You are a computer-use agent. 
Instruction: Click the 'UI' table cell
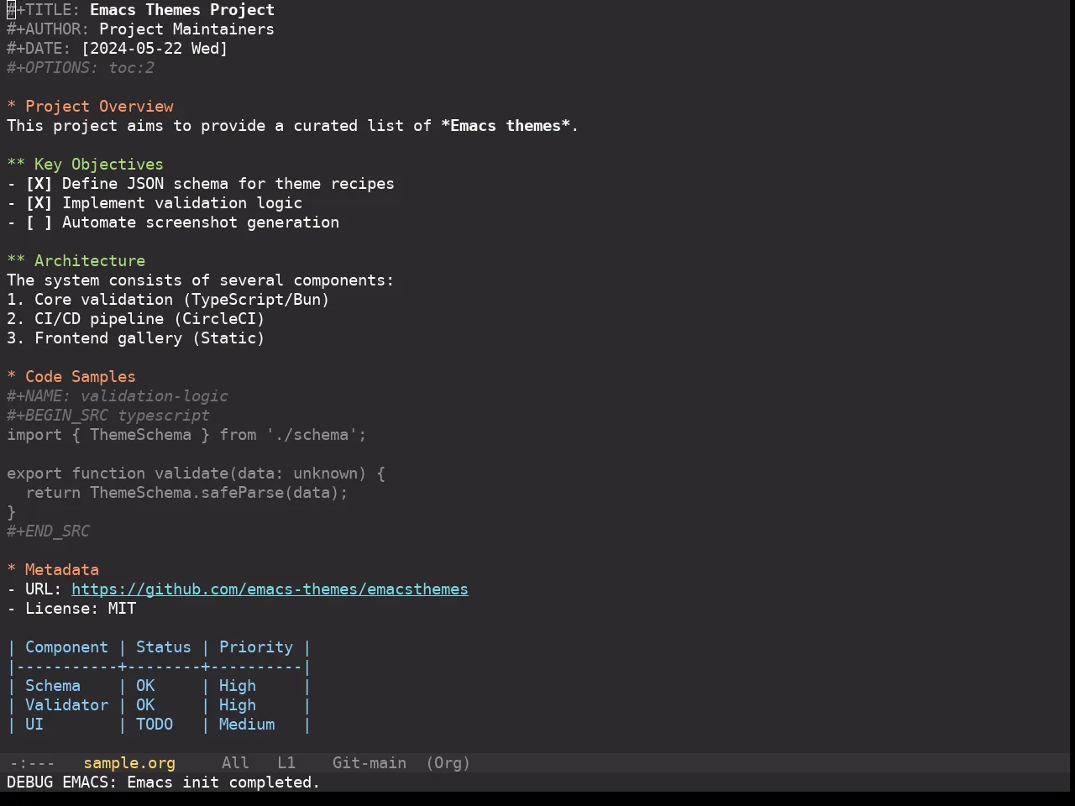(34, 725)
